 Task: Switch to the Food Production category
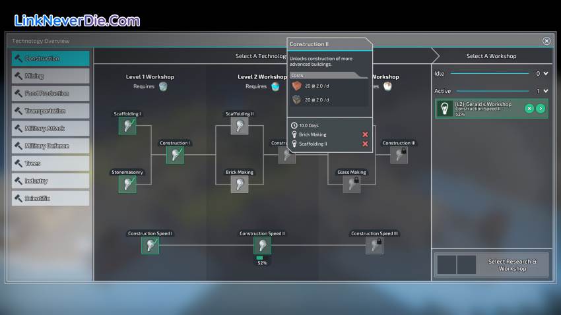point(50,94)
